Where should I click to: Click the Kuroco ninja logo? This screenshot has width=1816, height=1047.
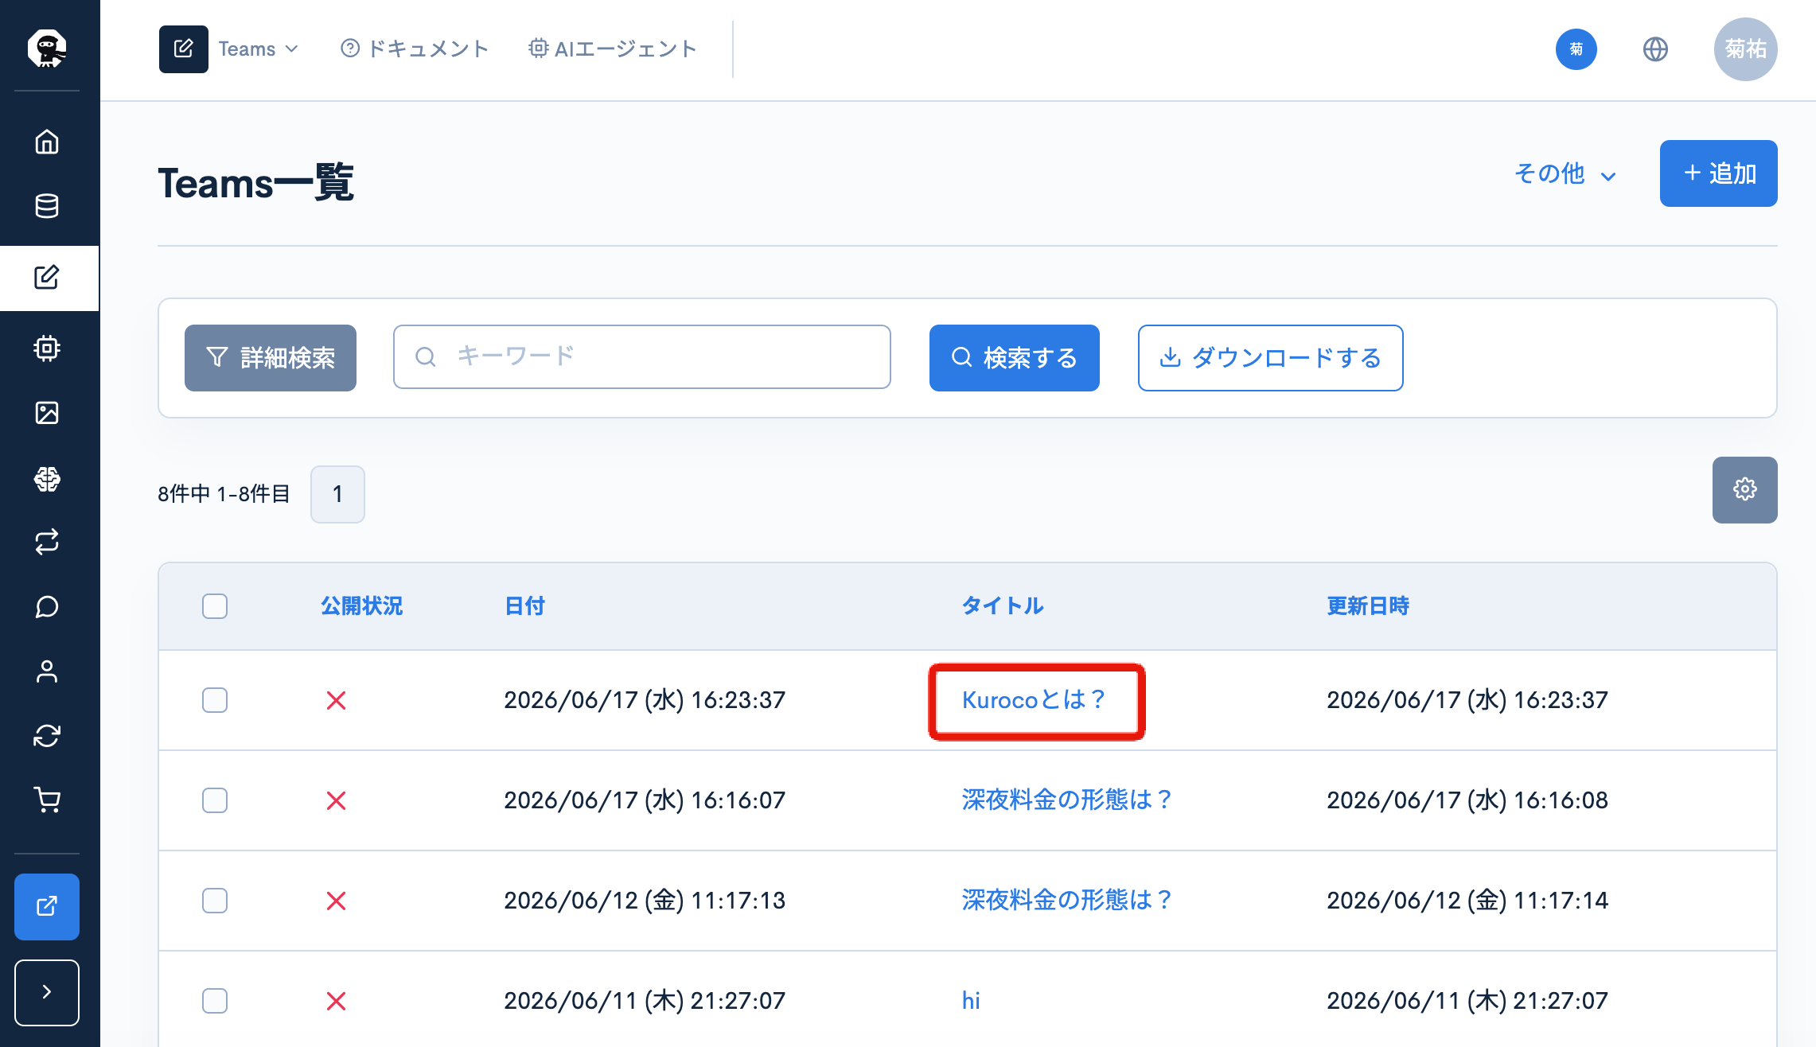[x=47, y=49]
